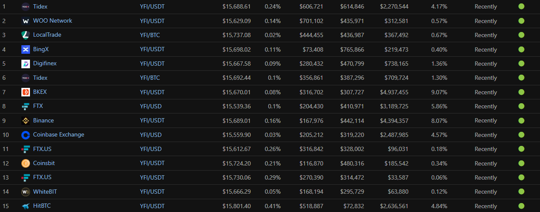Click the green trust indicator for HitBTC
Screen dimensions: 540x212
click(521, 206)
